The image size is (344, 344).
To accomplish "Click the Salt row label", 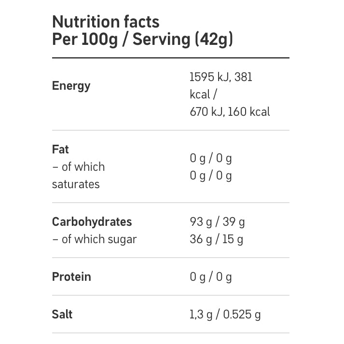I will (x=62, y=315).
